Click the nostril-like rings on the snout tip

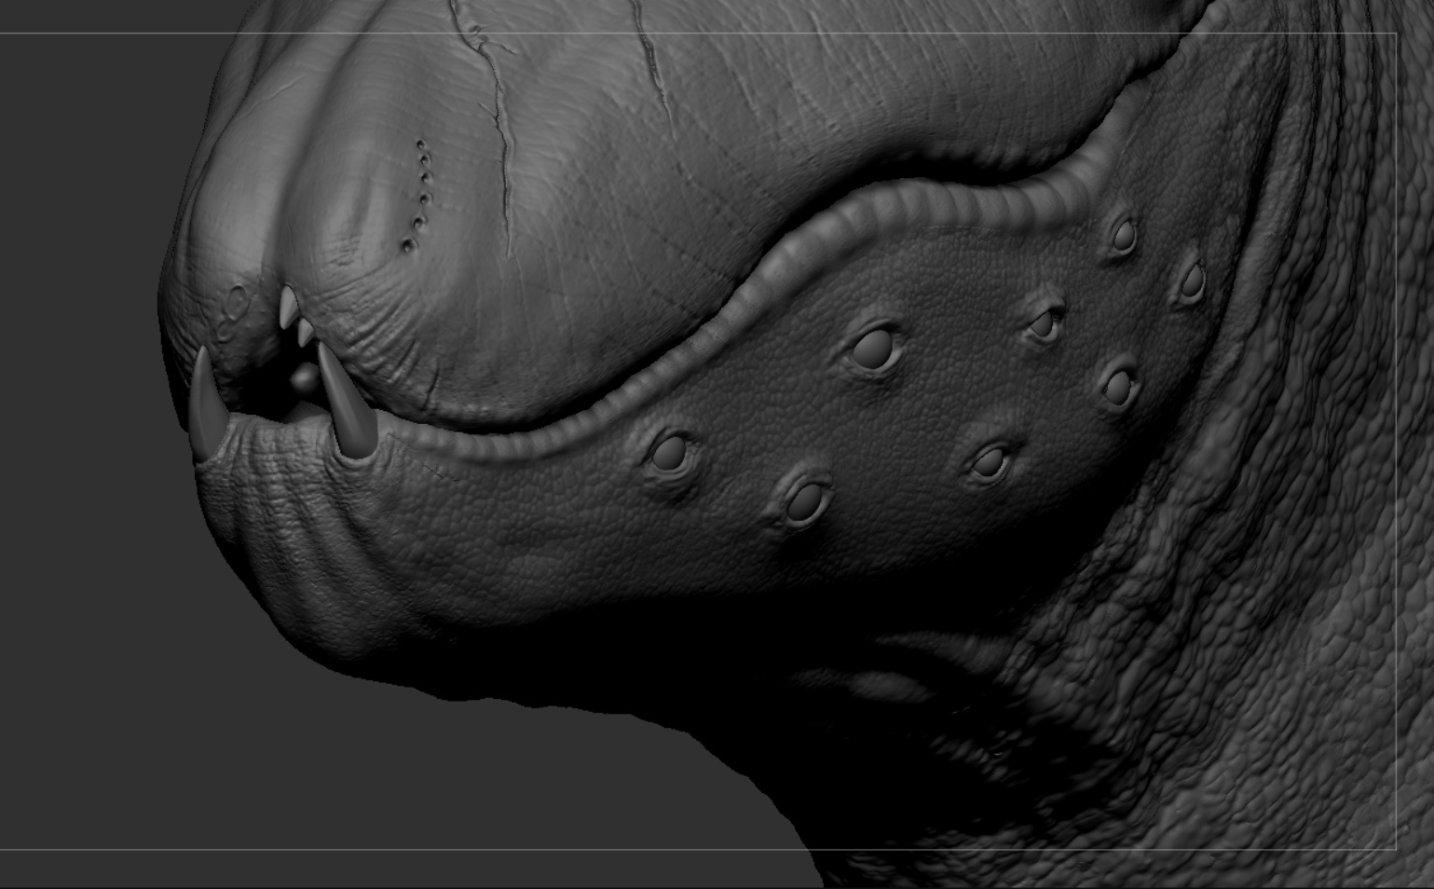point(234,313)
